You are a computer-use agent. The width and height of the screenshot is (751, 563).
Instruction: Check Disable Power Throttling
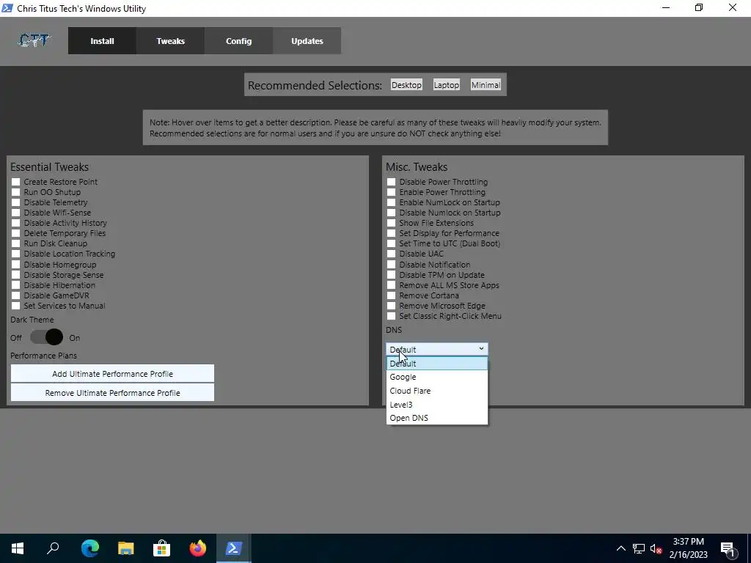point(392,182)
